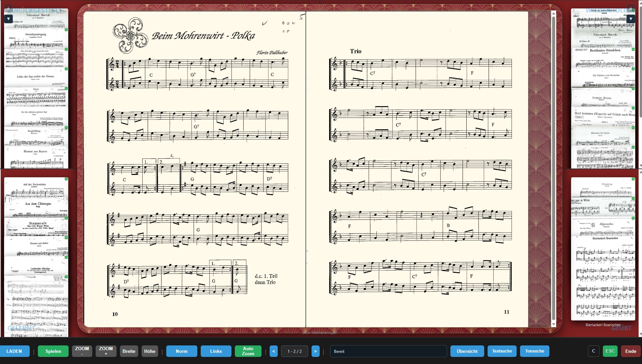Click the ZOOM minus button
The image size is (642, 364).
click(x=82, y=351)
